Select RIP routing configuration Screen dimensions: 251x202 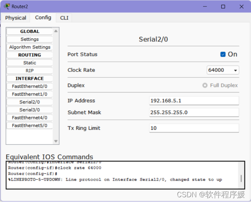pyautogui.click(x=30, y=71)
